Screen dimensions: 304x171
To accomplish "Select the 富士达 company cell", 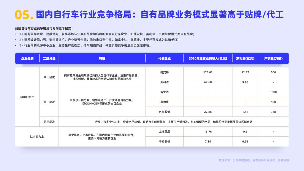I will coord(164,92).
